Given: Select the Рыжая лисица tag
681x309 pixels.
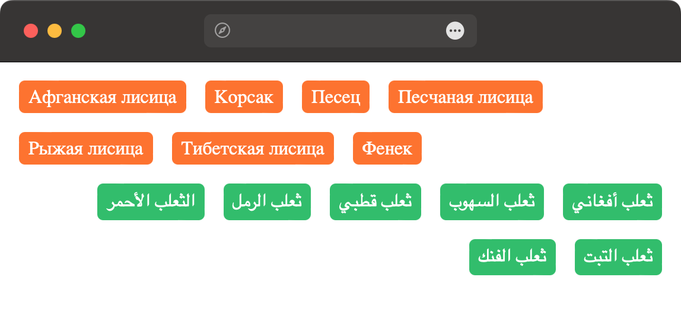Looking at the screenshot, I should (x=86, y=148).
